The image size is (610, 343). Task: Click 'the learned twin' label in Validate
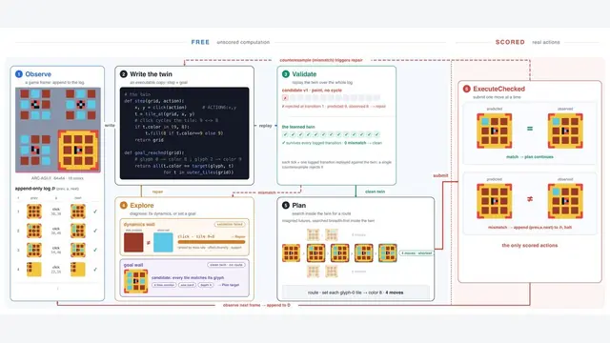tap(298, 127)
